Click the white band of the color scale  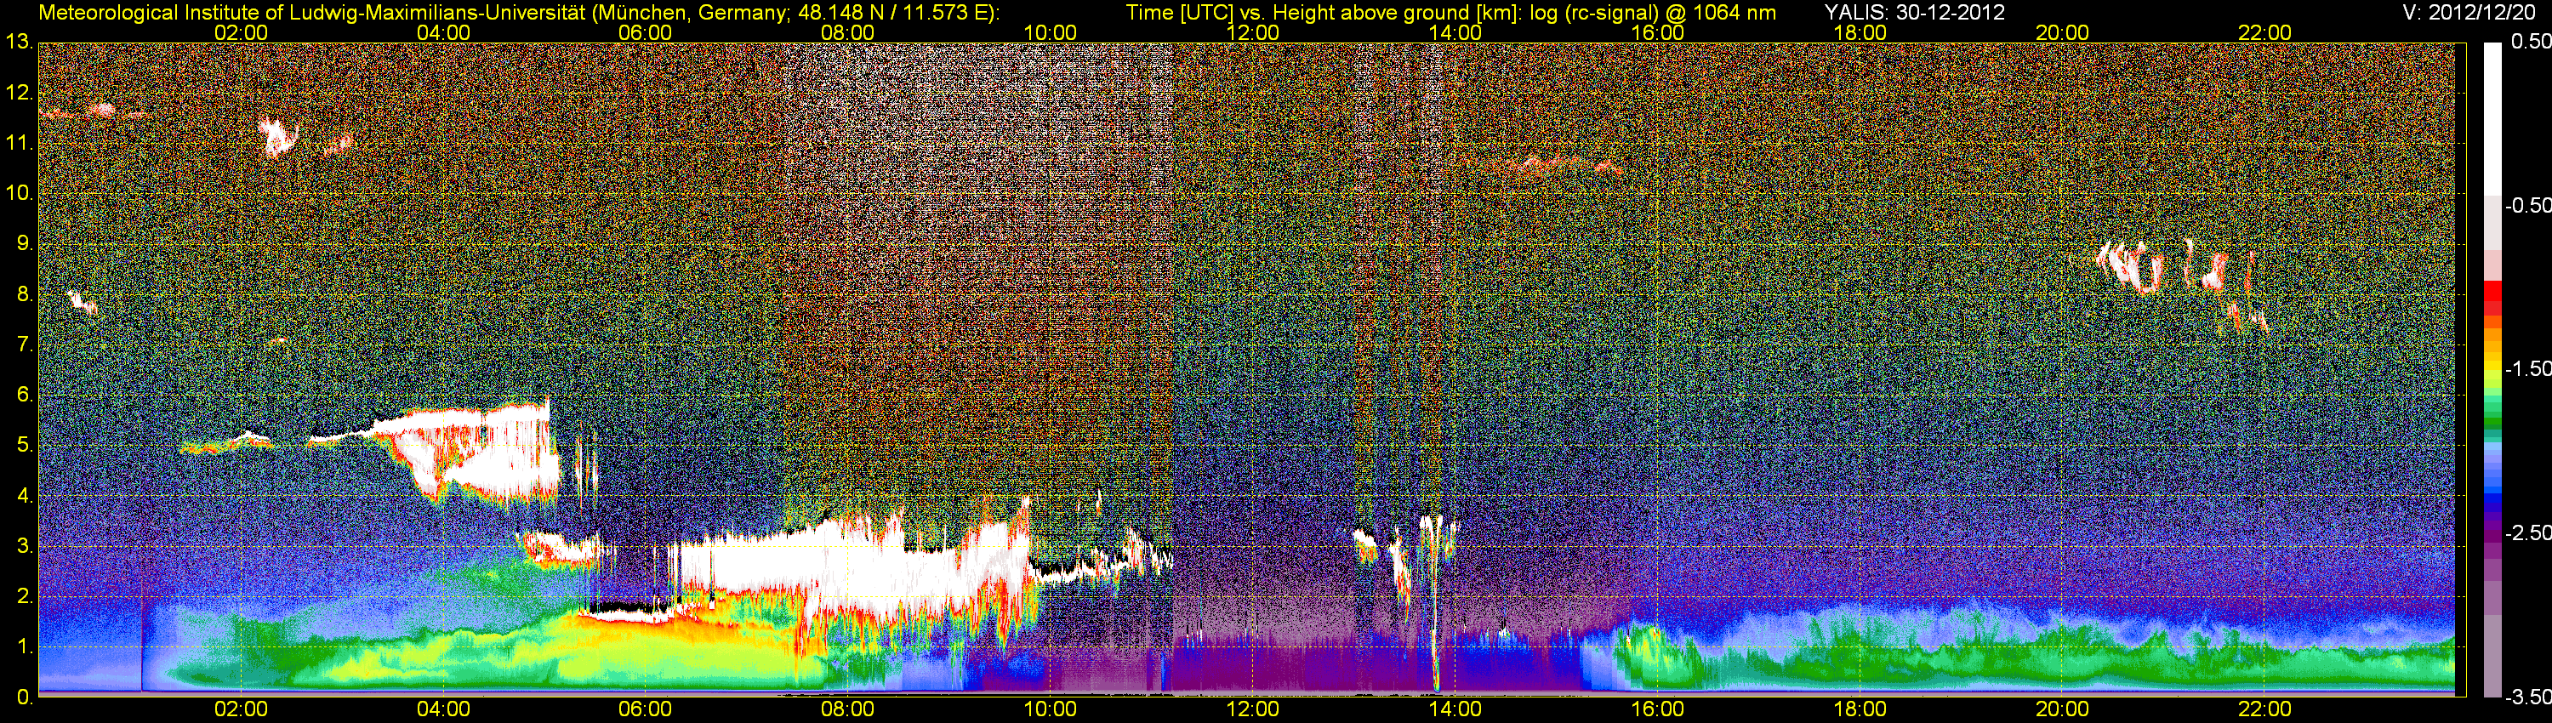[x=2492, y=119]
